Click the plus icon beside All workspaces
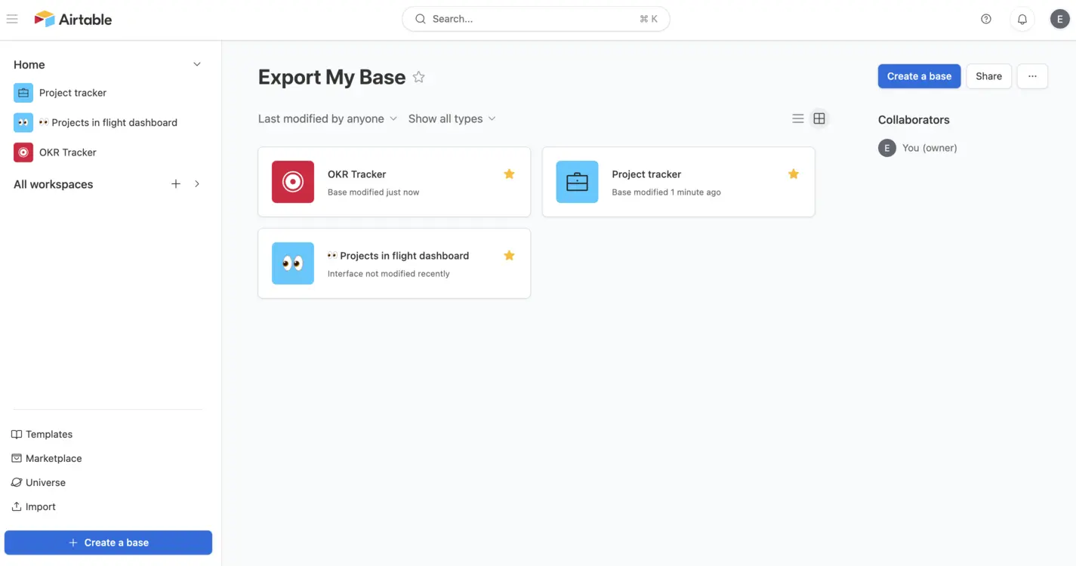The height and width of the screenshot is (566, 1076). (x=176, y=184)
